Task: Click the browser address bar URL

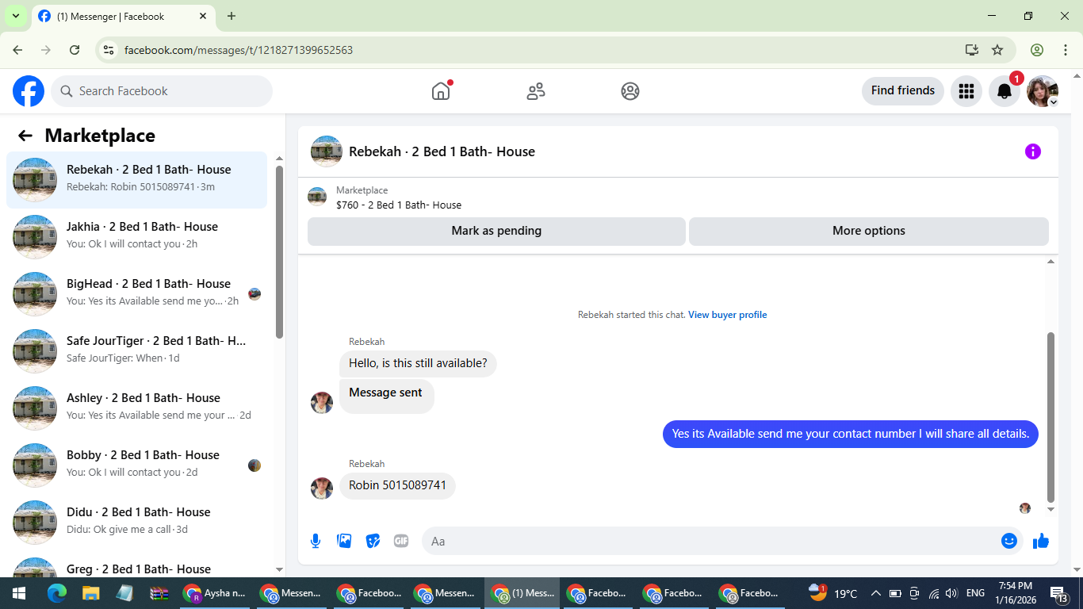Action: 239,50
